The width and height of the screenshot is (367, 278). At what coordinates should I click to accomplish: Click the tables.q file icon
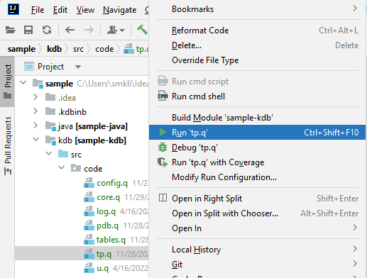point(89,240)
